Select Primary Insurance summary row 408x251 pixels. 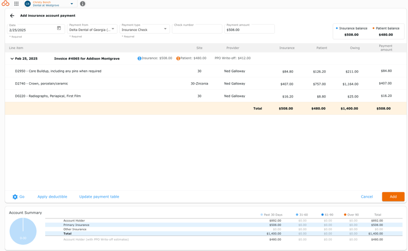(x=224, y=225)
